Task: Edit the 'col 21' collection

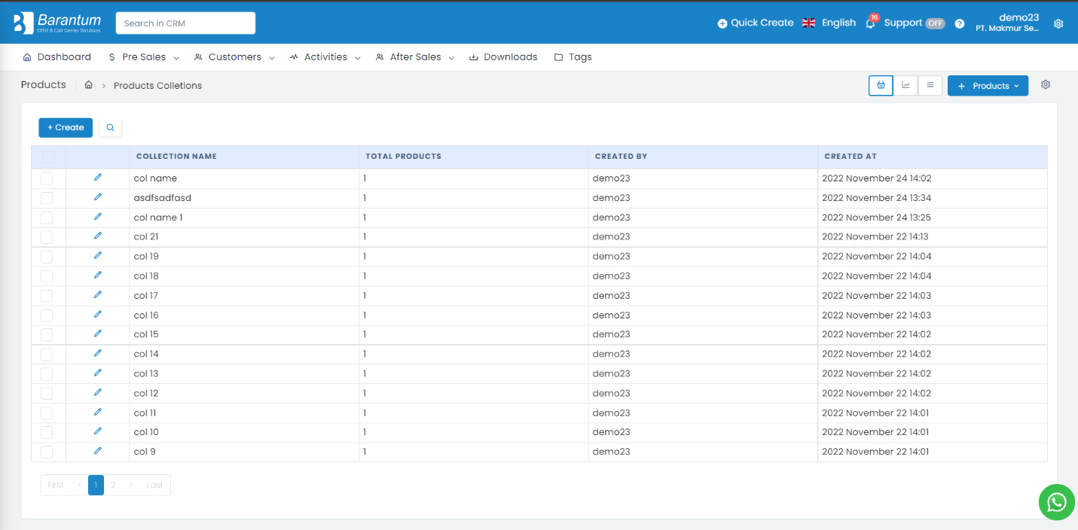Action: (x=97, y=236)
